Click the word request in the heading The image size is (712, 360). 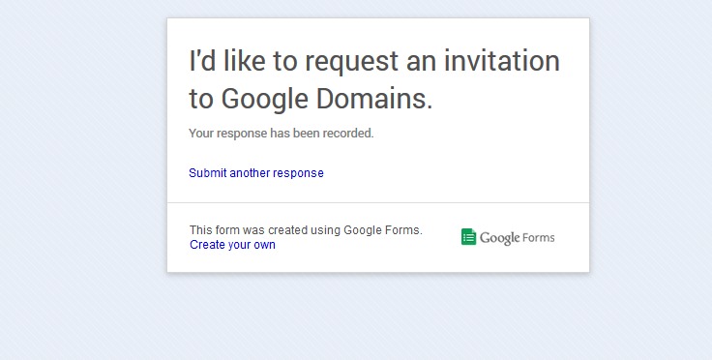coord(351,62)
